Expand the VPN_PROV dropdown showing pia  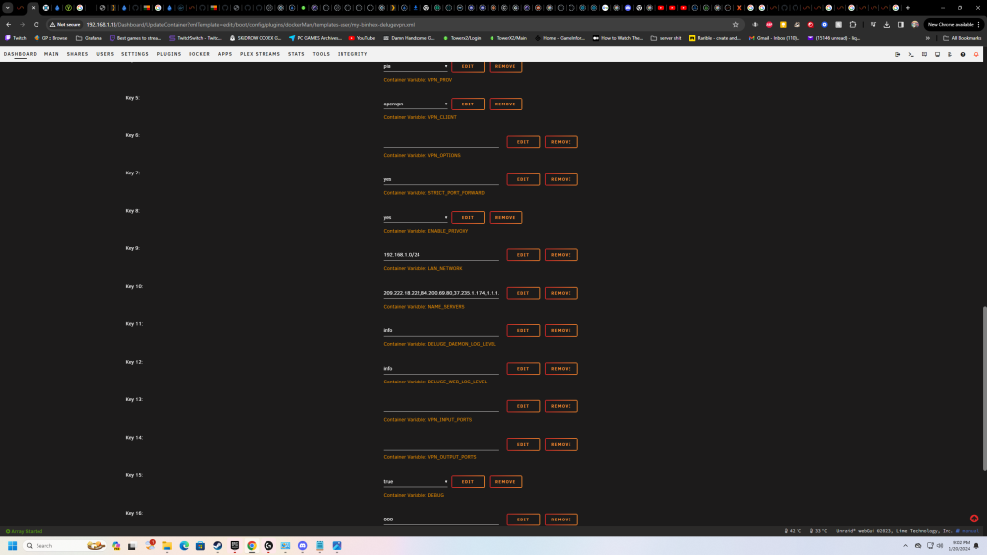tap(416, 66)
